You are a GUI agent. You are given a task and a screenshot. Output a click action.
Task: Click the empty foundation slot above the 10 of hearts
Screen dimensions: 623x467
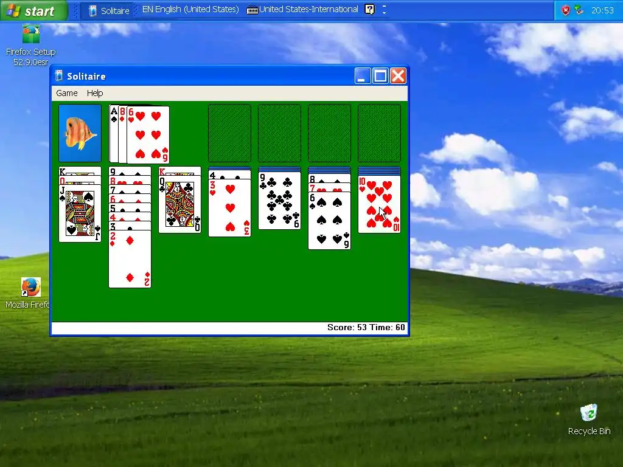tap(380, 133)
